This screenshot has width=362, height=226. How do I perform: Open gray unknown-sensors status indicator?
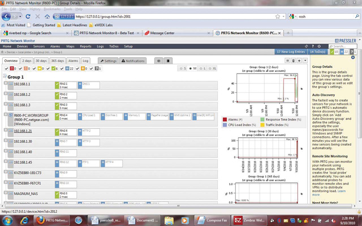tap(353, 52)
